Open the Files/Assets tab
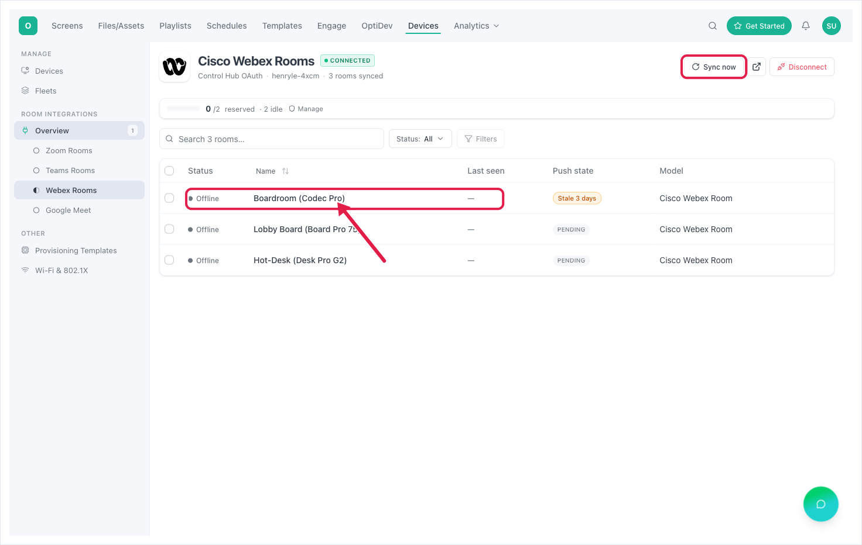The height and width of the screenshot is (545, 862). tap(121, 26)
